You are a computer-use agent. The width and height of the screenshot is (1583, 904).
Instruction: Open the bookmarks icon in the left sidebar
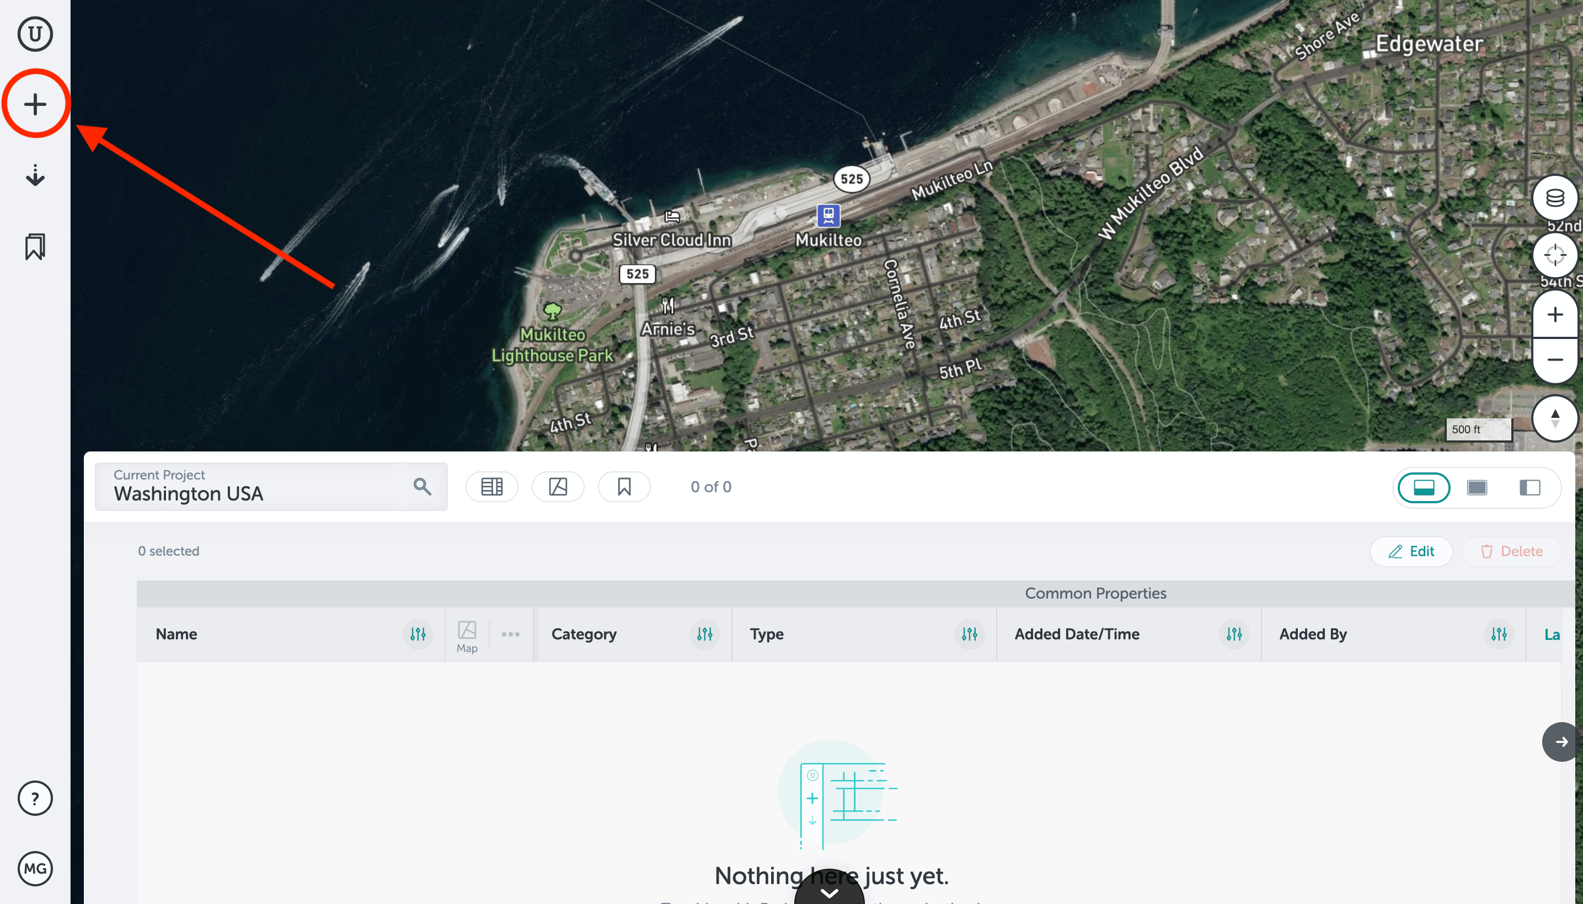pos(35,246)
